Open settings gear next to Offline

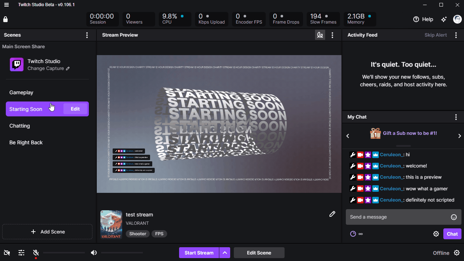pyautogui.click(x=457, y=253)
